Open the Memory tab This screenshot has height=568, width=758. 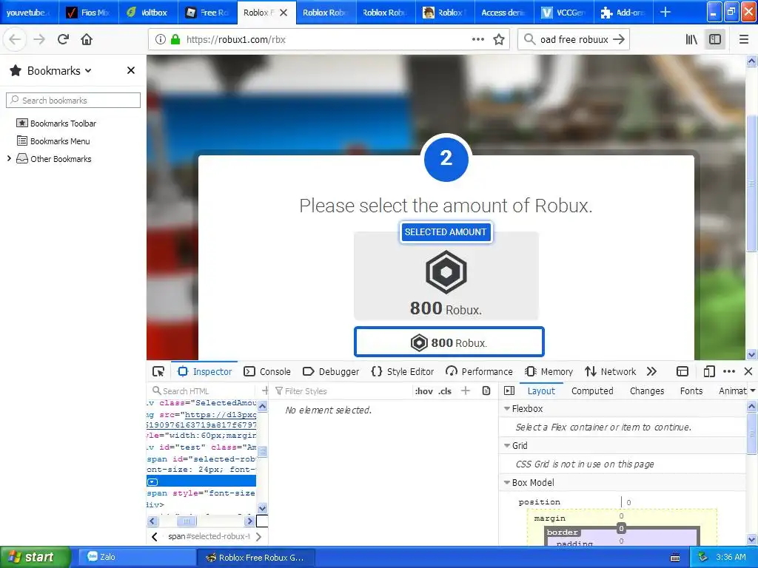point(549,371)
